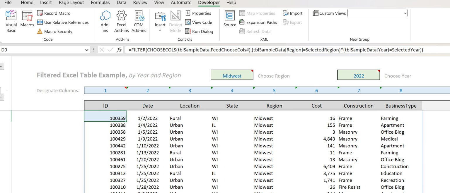
Task: Select the Record Macro icon
Action: pos(40,13)
